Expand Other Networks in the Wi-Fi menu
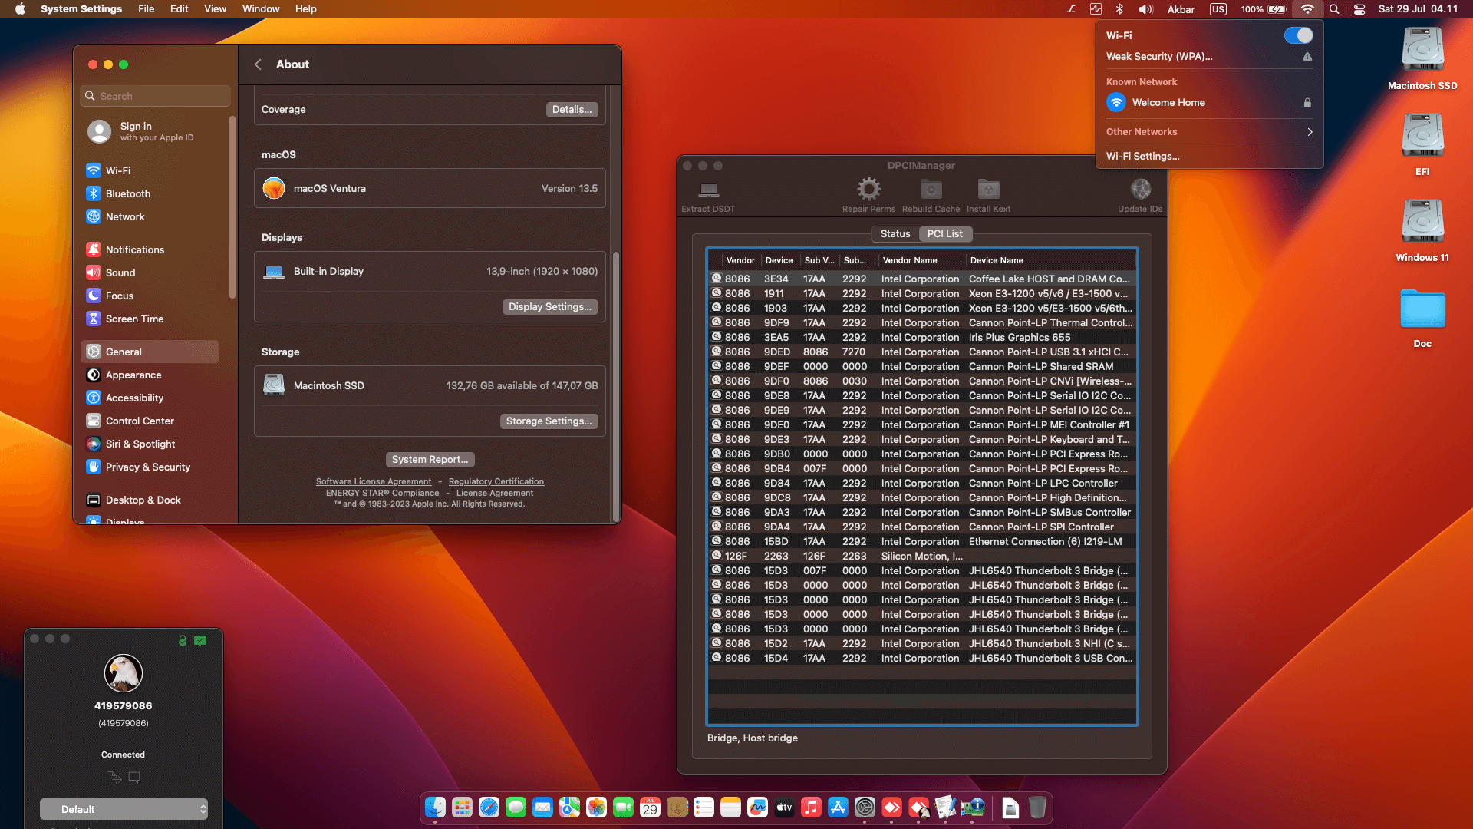Image resolution: width=1473 pixels, height=829 pixels. [x=1142, y=131]
